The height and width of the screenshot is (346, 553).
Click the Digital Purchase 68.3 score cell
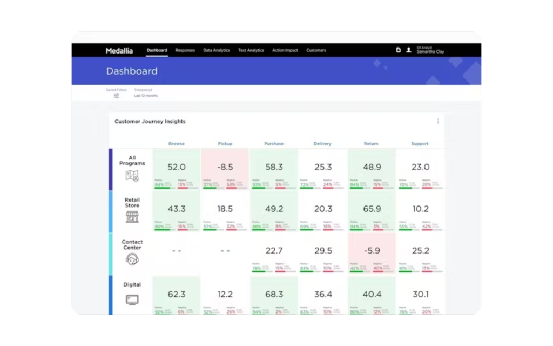[274, 295]
